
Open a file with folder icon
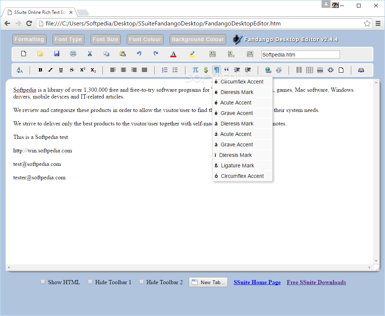click(x=40, y=54)
